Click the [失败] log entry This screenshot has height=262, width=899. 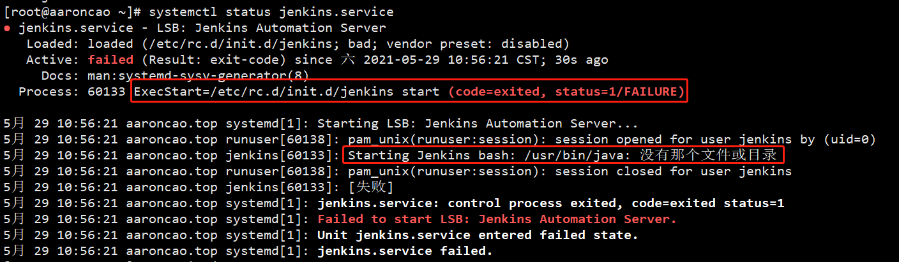tap(371, 187)
